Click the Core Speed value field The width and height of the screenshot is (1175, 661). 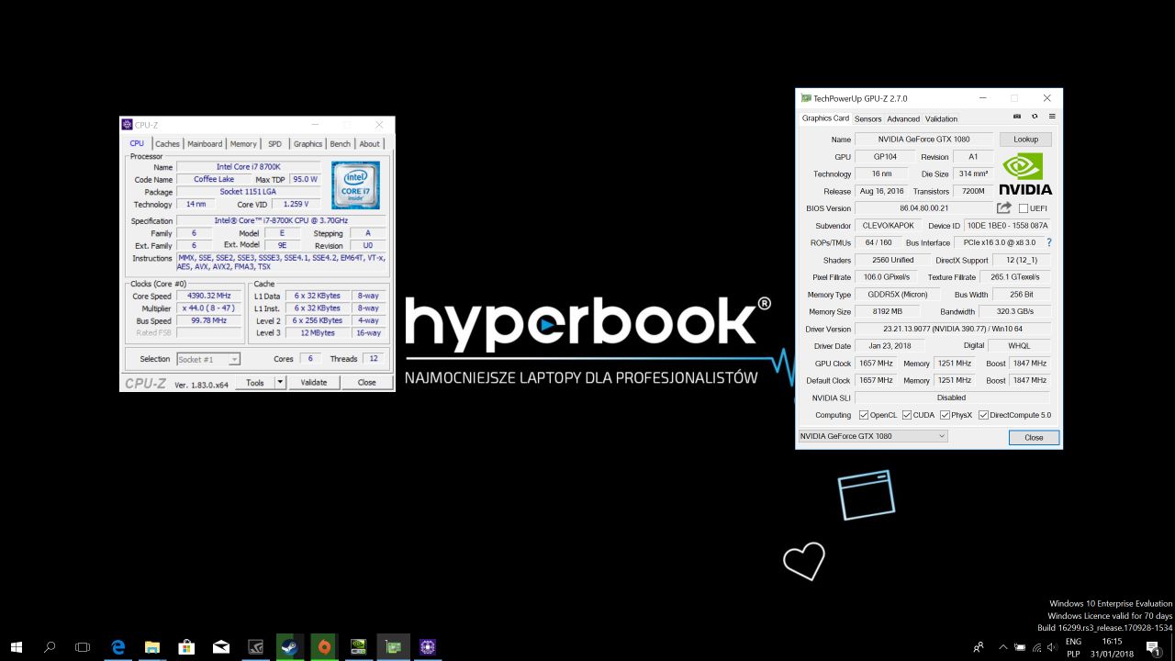(208, 296)
